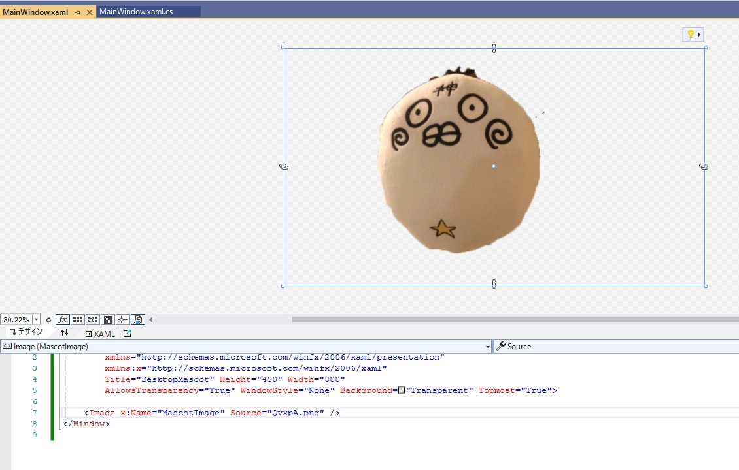Switch to the XAML pane tab

coord(100,334)
